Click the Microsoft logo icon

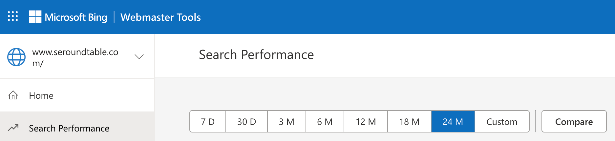coord(35,17)
